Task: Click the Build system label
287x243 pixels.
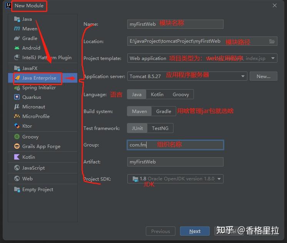Action: 98,111
